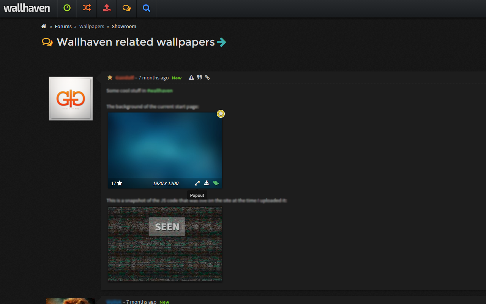Open the Forums chat bubble icon in the top bar

[127, 8]
